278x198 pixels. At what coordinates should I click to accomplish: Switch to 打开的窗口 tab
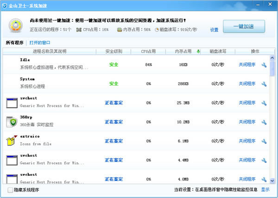pos(41,43)
